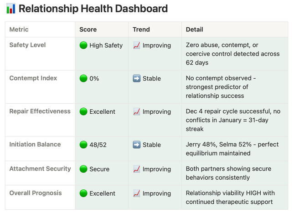Click the Detail column header

[x=195, y=30]
